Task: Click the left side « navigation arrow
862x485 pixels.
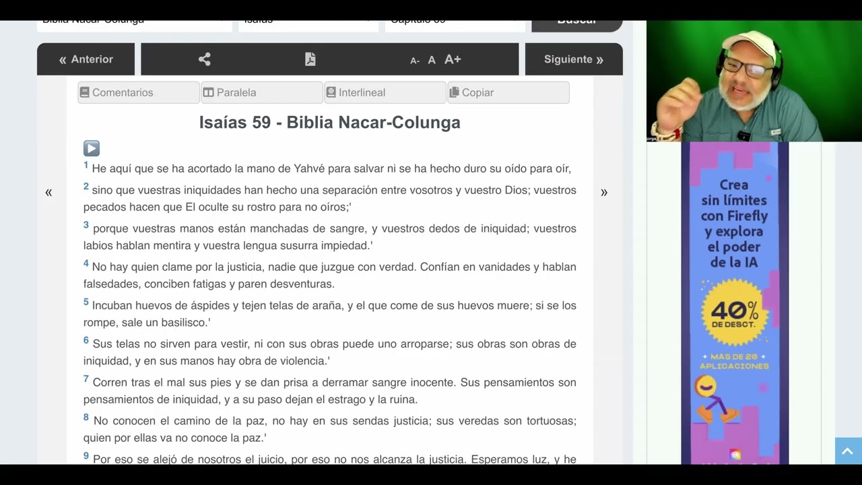Action: click(x=48, y=193)
